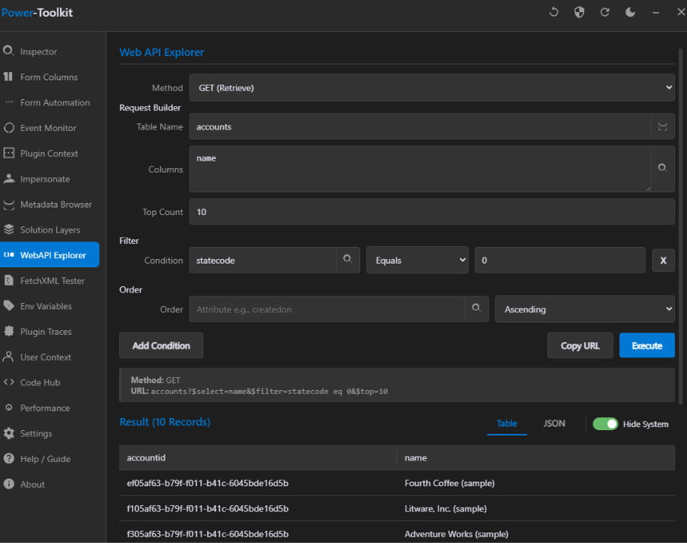687x543 pixels.
Task: Expand the Equals operator dropdown
Action: click(x=418, y=261)
